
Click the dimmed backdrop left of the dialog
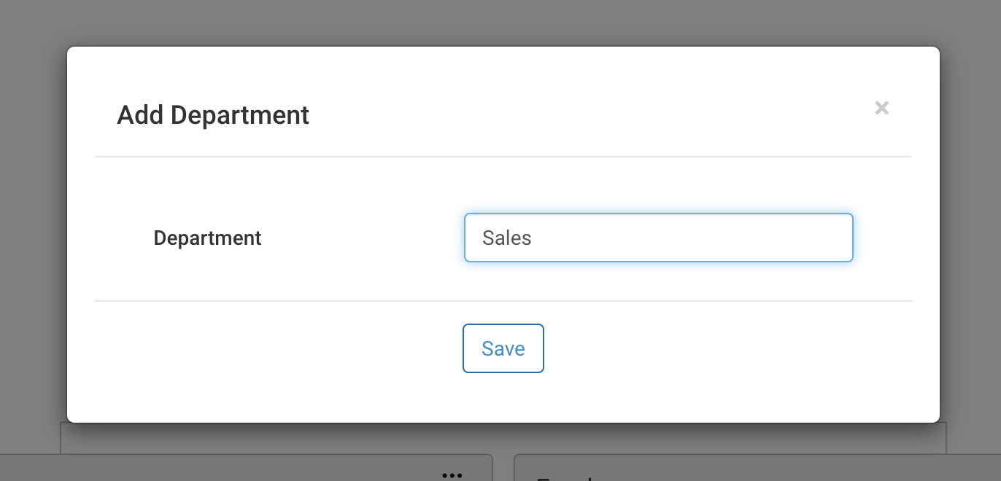[33, 233]
